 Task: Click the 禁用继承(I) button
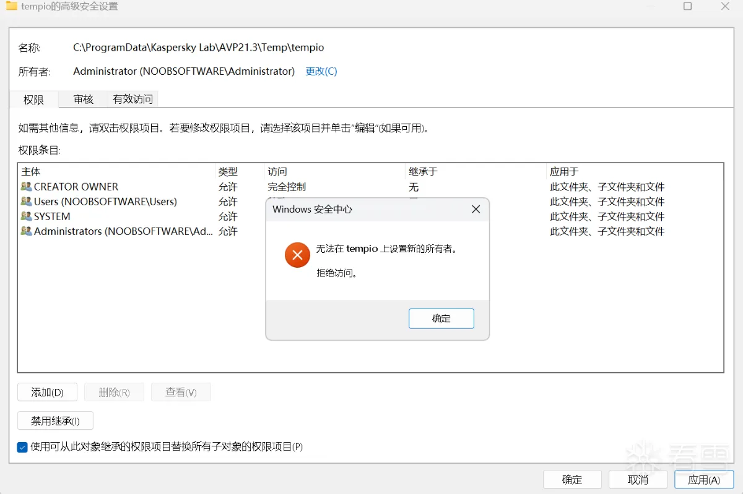[x=56, y=420]
